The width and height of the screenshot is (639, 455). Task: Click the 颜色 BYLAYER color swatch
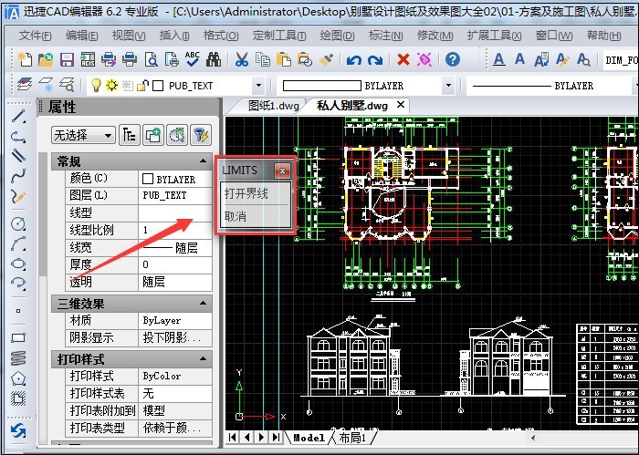point(147,179)
